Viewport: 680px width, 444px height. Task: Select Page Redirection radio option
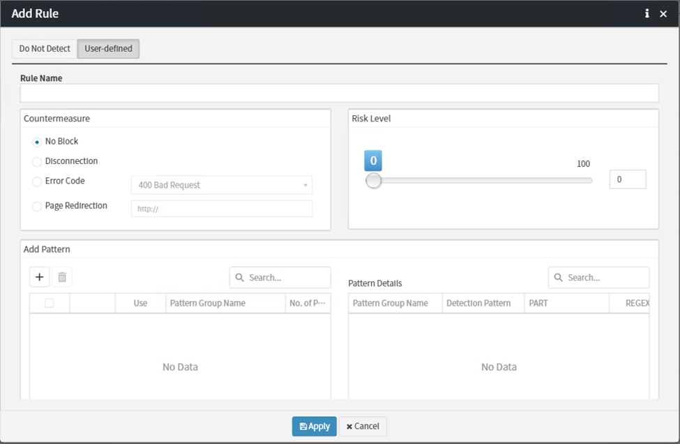(37, 207)
